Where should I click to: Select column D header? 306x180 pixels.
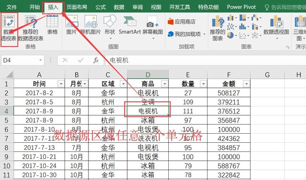[x=148, y=74]
